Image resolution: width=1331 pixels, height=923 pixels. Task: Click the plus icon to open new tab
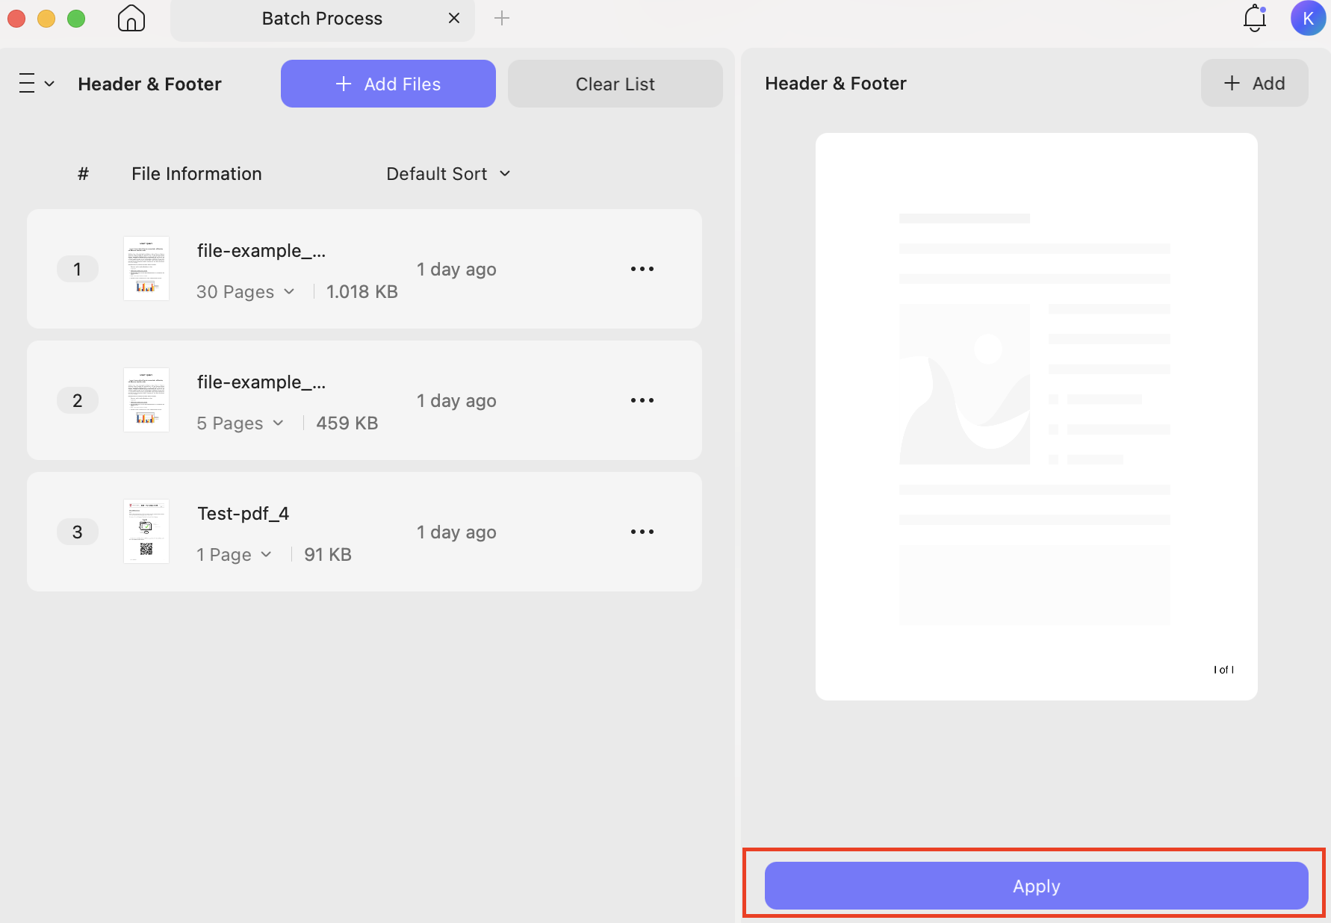[501, 18]
